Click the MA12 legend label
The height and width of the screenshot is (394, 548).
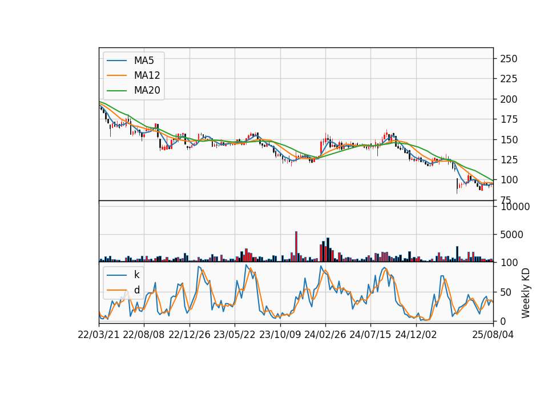tap(147, 75)
